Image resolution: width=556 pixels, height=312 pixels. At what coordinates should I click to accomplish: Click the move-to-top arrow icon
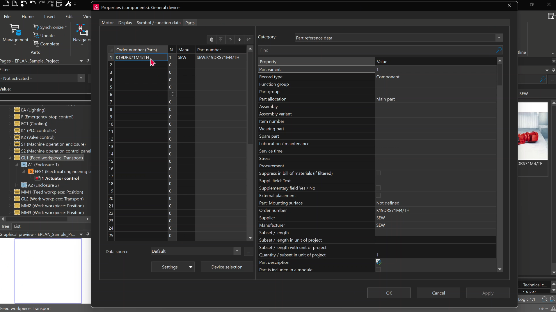(221, 40)
